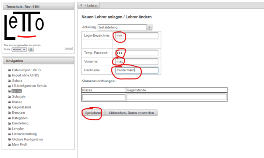
Task: Open Globale Konfiguration in the navigation
Action: click(27, 139)
